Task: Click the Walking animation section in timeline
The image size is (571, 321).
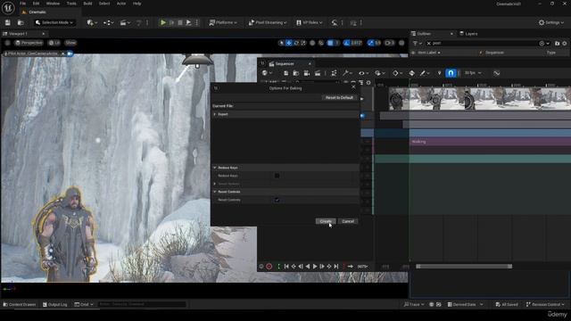Action: coord(490,142)
